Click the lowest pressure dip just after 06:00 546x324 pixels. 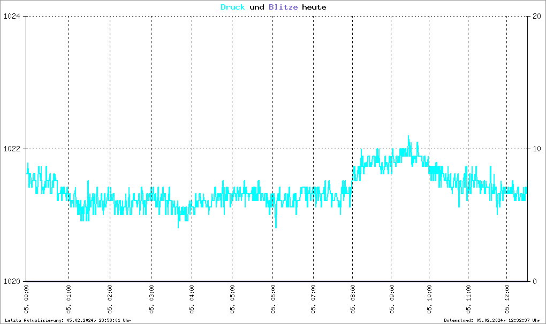[x=276, y=227]
